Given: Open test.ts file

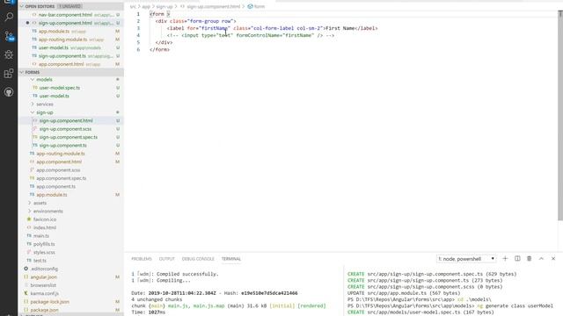Looking at the screenshot, I should coord(70,261).
